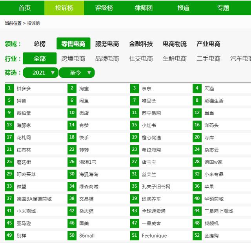Screen dimensions: 251x243
Task: Click rank number 8 badge for 熊猫生活
Action: 197,100
